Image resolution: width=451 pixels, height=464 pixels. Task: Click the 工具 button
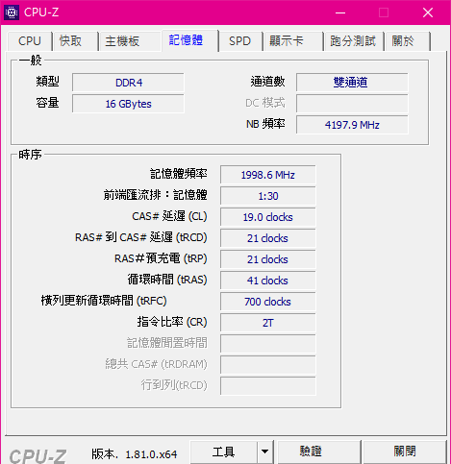pyautogui.click(x=224, y=452)
